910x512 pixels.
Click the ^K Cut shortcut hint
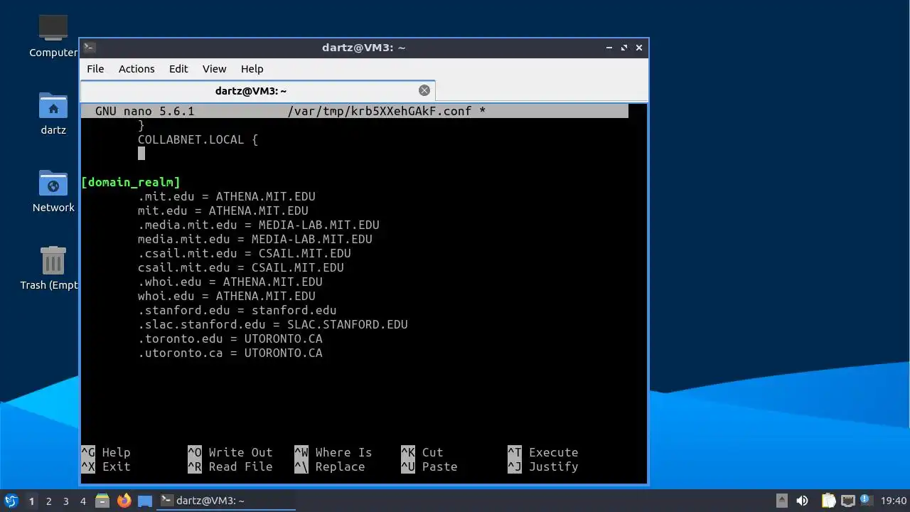click(x=422, y=452)
